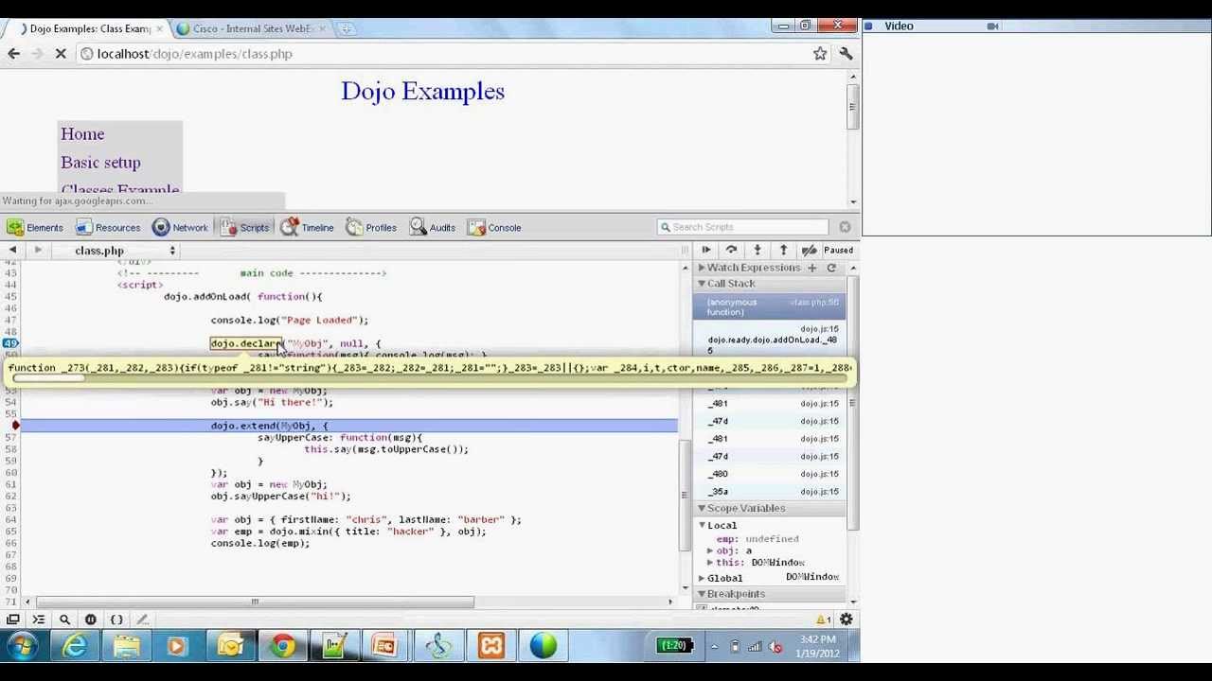Go back in browser history
Viewport: 1212px width, 681px height.
point(14,54)
